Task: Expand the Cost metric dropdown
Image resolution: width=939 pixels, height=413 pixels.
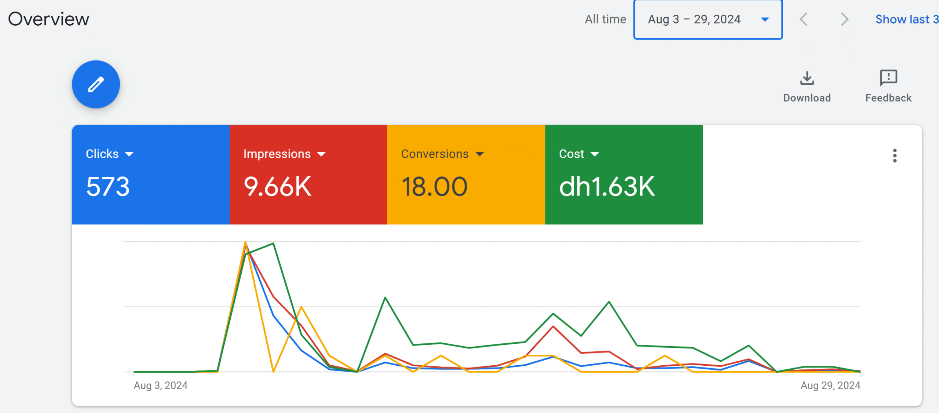Action: tap(595, 154)
